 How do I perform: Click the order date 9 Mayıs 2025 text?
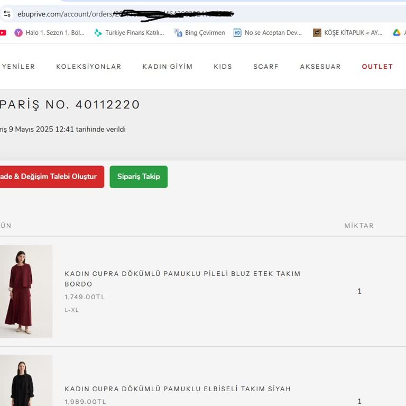click(x=63, y=129)
